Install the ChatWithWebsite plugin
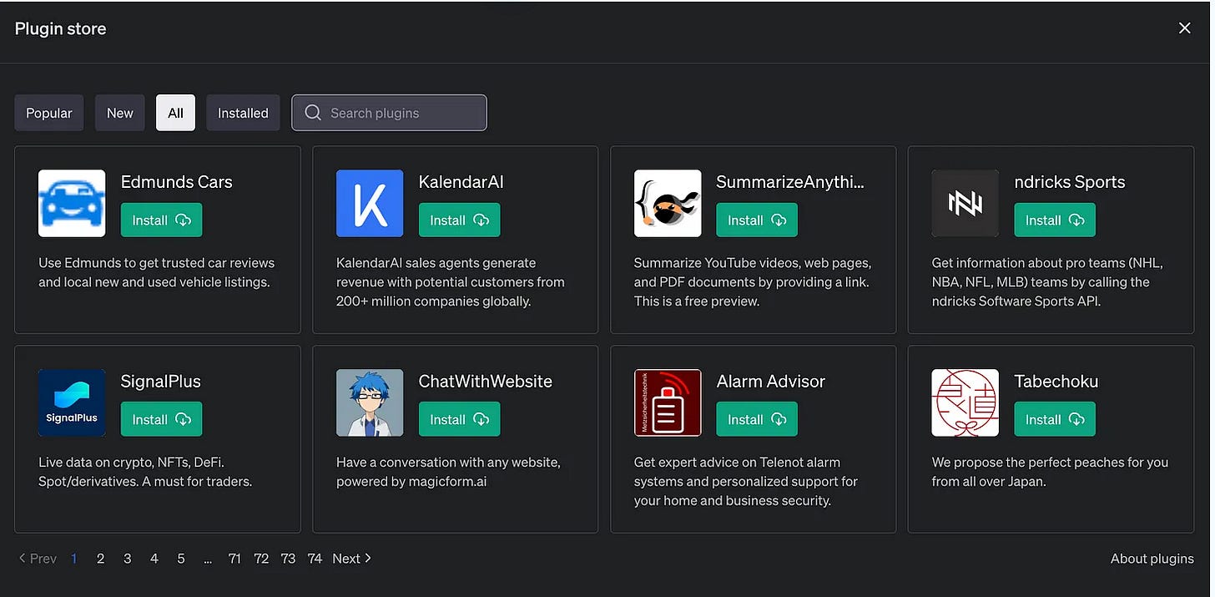Image resolution: width=1215 pixels, height=597 pixels. point(460,419)
